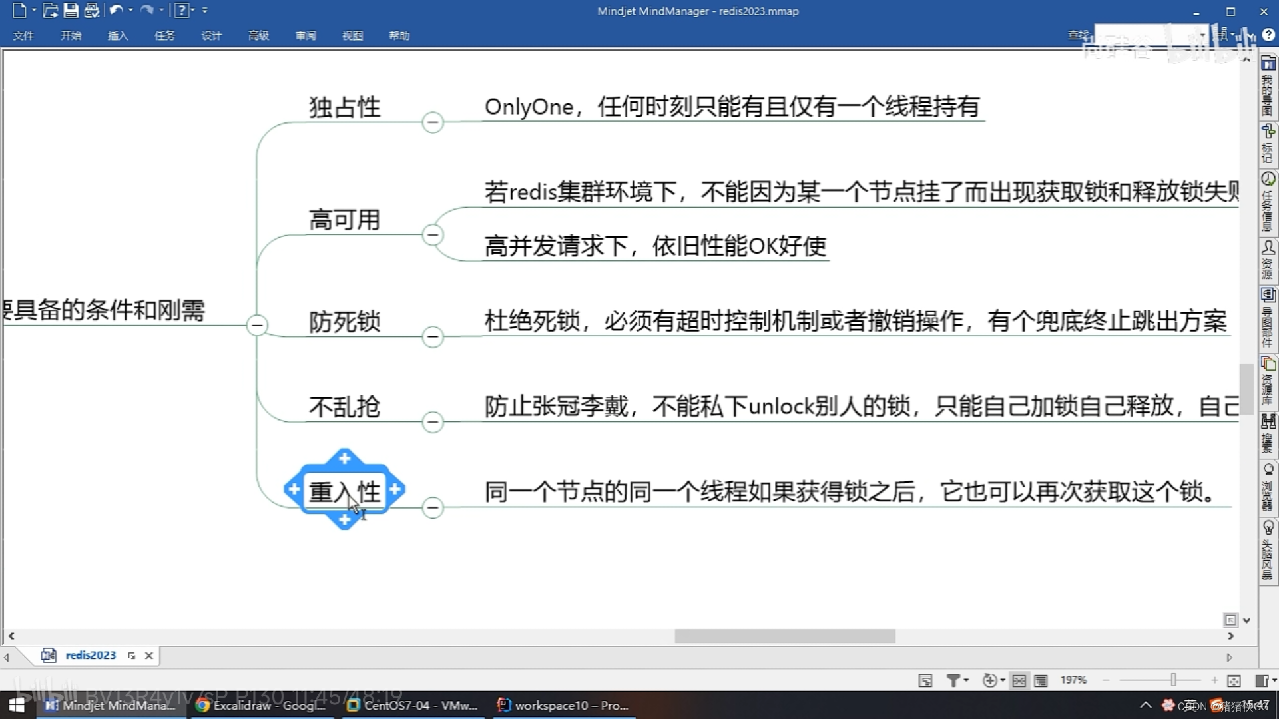Select the 不乱抢 topic
The width and height of the screenshot is (1279, 719).
[344, 407]
